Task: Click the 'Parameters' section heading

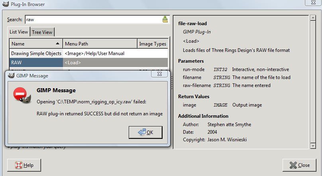Action: coord(191,61)
